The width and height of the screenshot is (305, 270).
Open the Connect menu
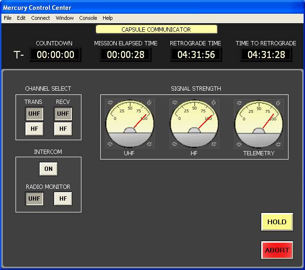(40, 18)
